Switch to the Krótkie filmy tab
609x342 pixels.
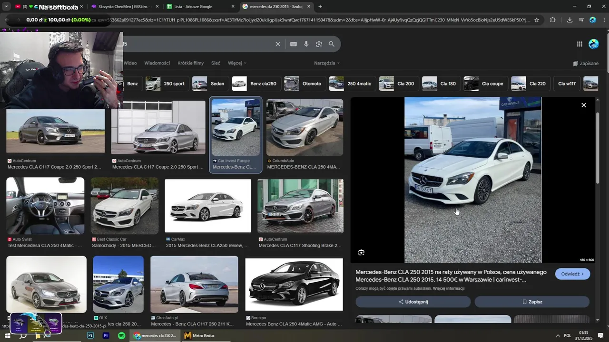pyautogui.click(x=190, y=63)
